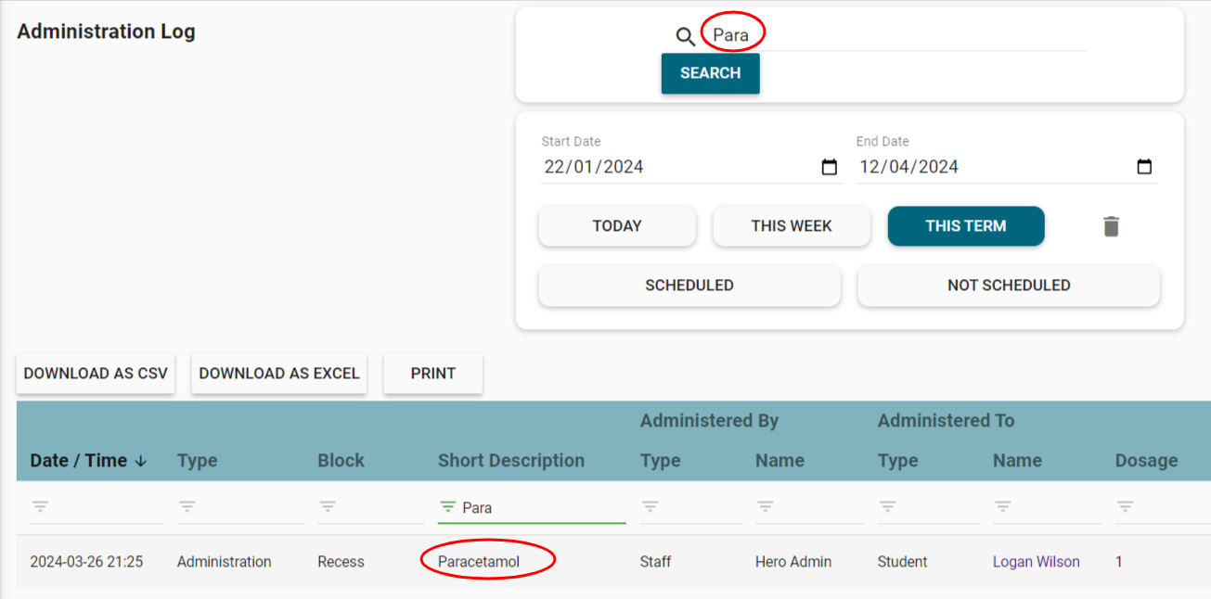This screenshot has height=599, width=1211.
Task: Click filter icon under Dosage column
Action: [1125, 507]
